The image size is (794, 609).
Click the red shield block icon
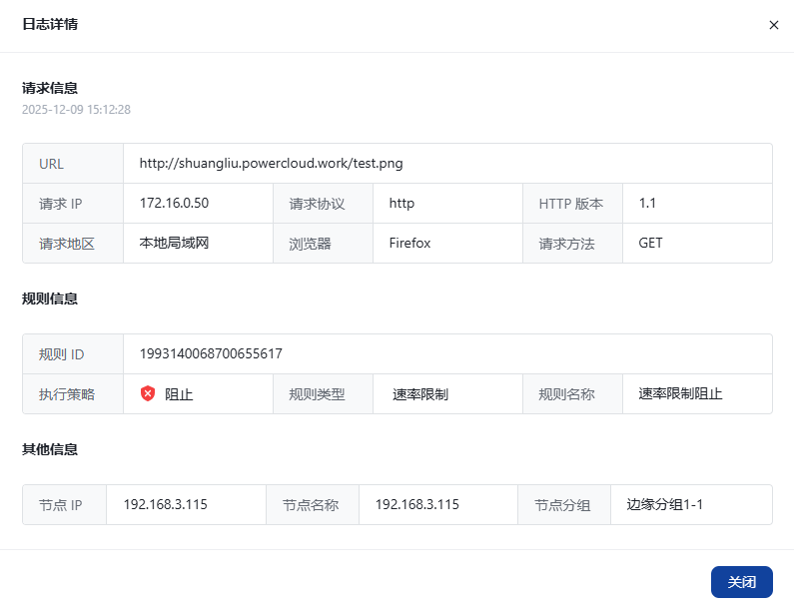pyautogui.click(x=148, y=393)
